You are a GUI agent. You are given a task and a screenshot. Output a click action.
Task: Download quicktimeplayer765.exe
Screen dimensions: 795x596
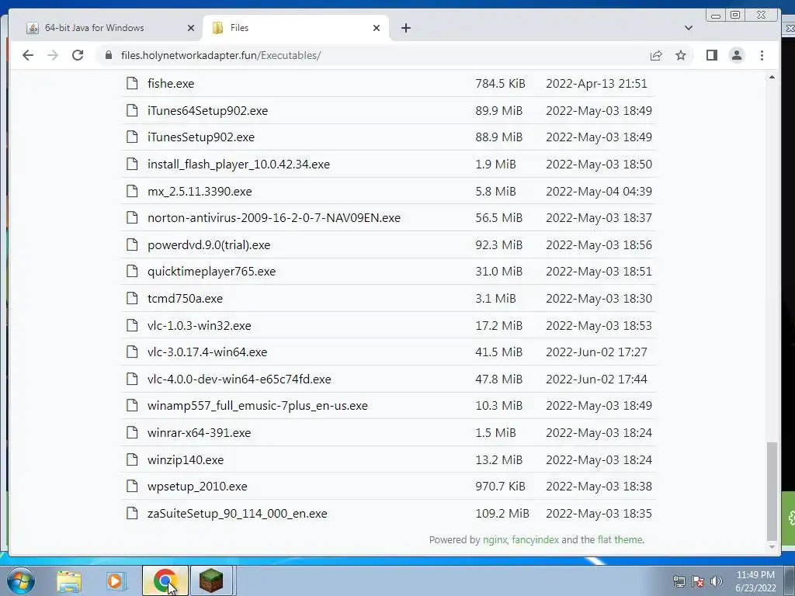211,272
